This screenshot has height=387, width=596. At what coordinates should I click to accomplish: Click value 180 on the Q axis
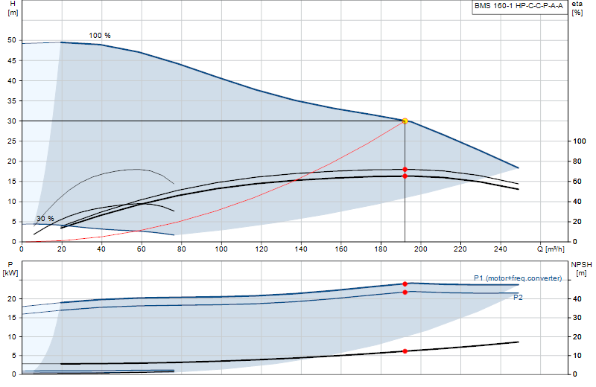[x=381, y=249]
